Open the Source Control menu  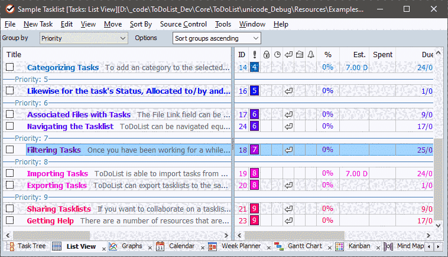coord(183,24)
